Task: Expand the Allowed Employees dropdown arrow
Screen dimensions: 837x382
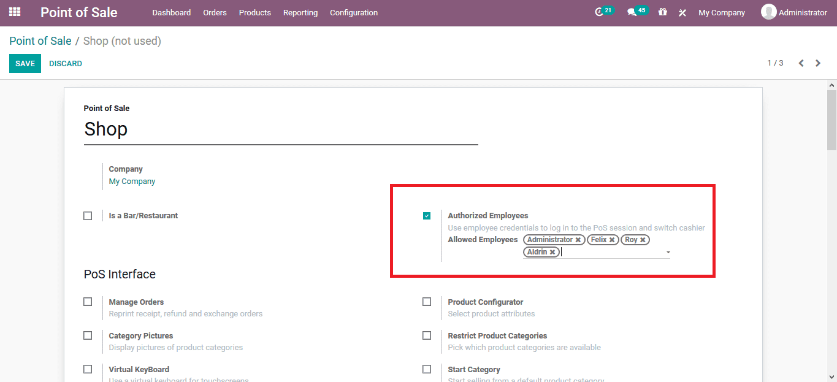Action: 668,252
